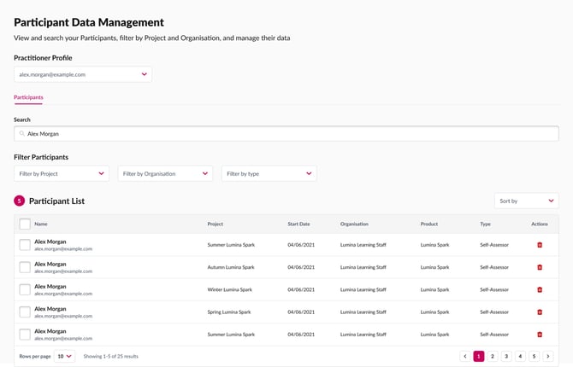Open Filter by Project dropdown
This screenshot has height=367, width=573.
point(62,173)
